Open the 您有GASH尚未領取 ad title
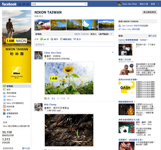The image size is (161, 150). tap(128, 80)
